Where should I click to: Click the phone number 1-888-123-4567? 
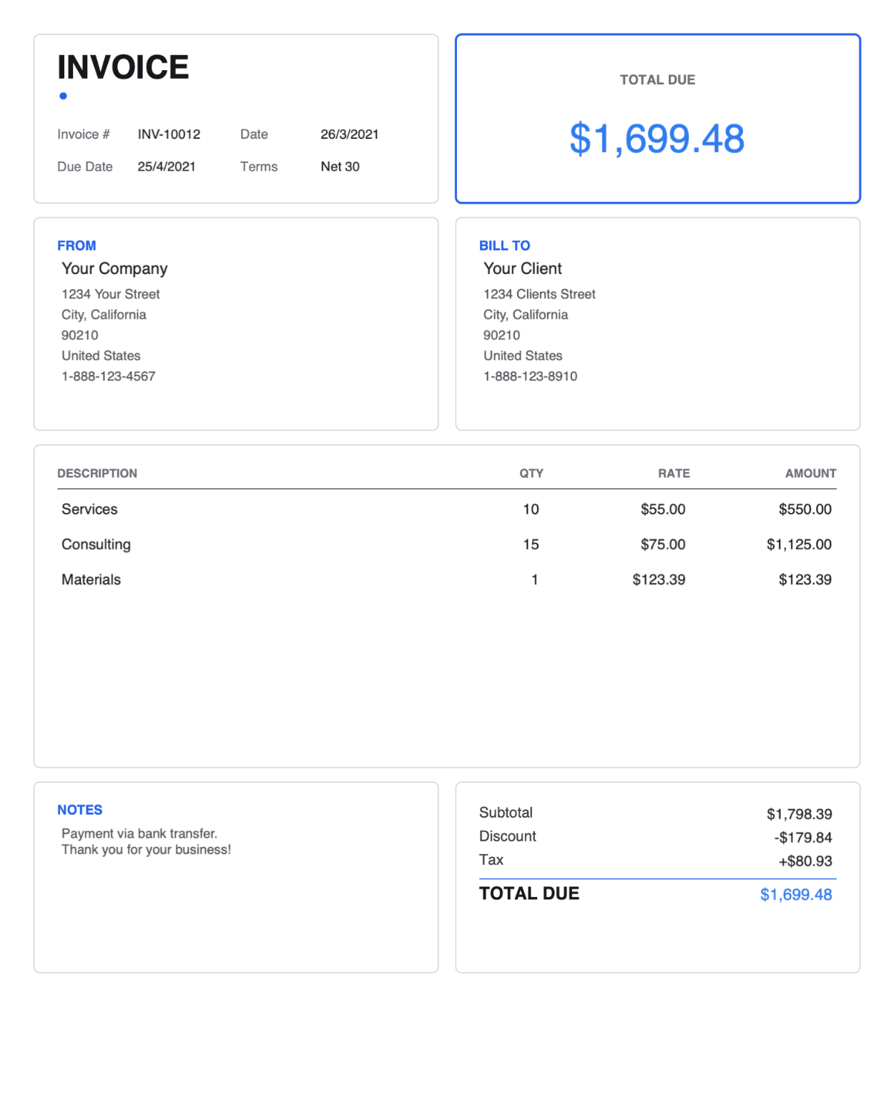[x=109, y=376]
